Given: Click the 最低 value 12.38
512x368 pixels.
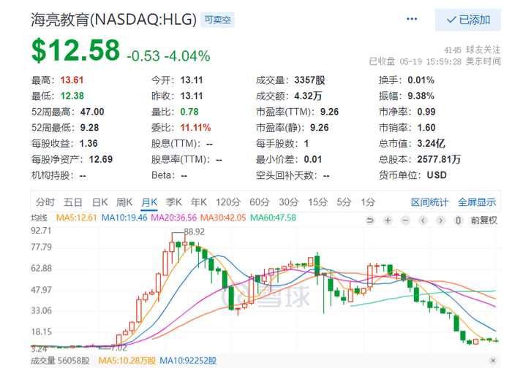Looking at the screenshot, I should (x=72, y=96).
